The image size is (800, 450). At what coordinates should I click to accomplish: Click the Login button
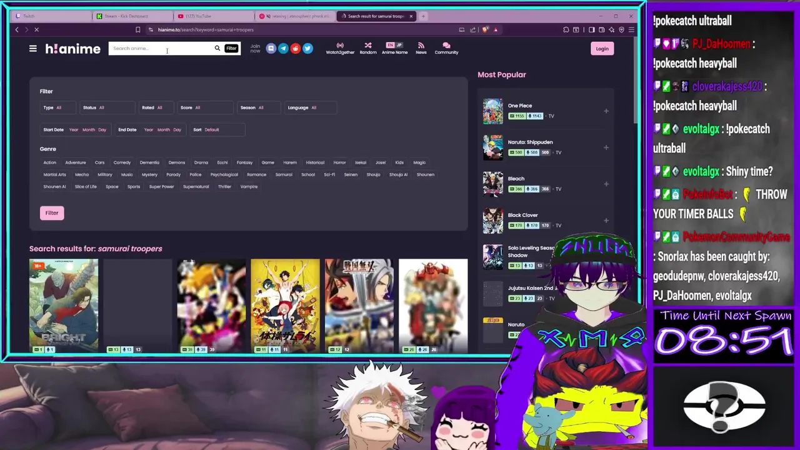coord(602,48)
